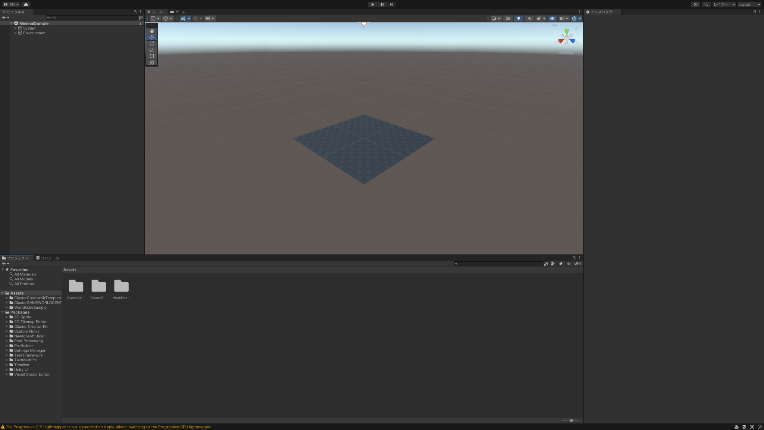The width and height of the screenshot is (764, 430).
Task: Toggle scene audio mute button
Action: pos(529,19)
